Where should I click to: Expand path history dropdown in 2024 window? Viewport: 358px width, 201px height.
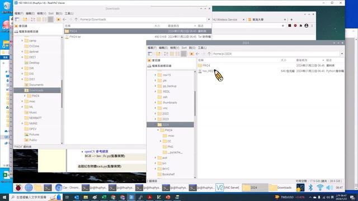click(342, 54)
